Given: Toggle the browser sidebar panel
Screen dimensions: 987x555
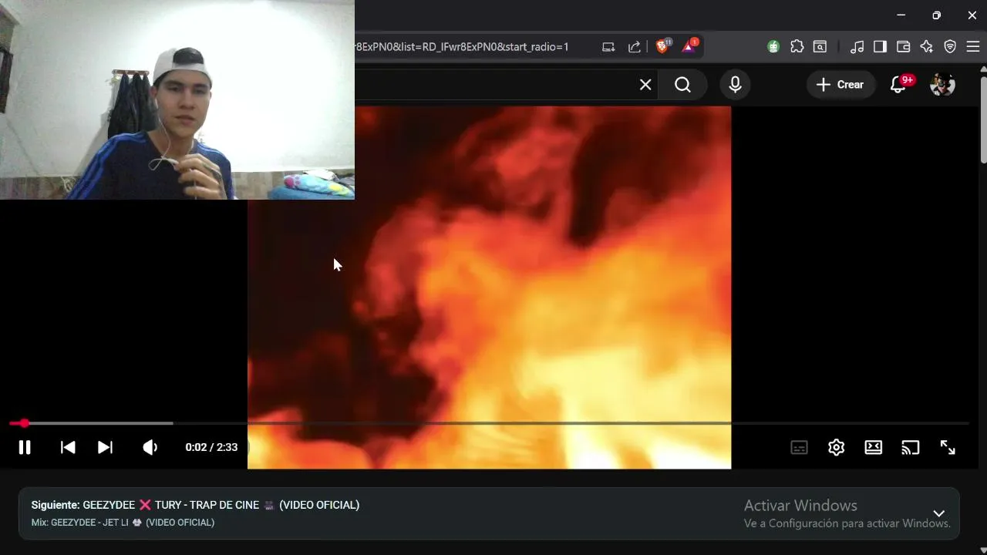Looking at the screenshot, I should 880,47.
